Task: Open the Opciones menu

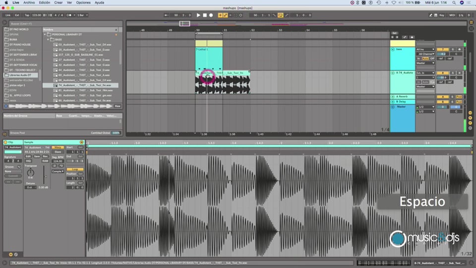Action: (83, 2)
